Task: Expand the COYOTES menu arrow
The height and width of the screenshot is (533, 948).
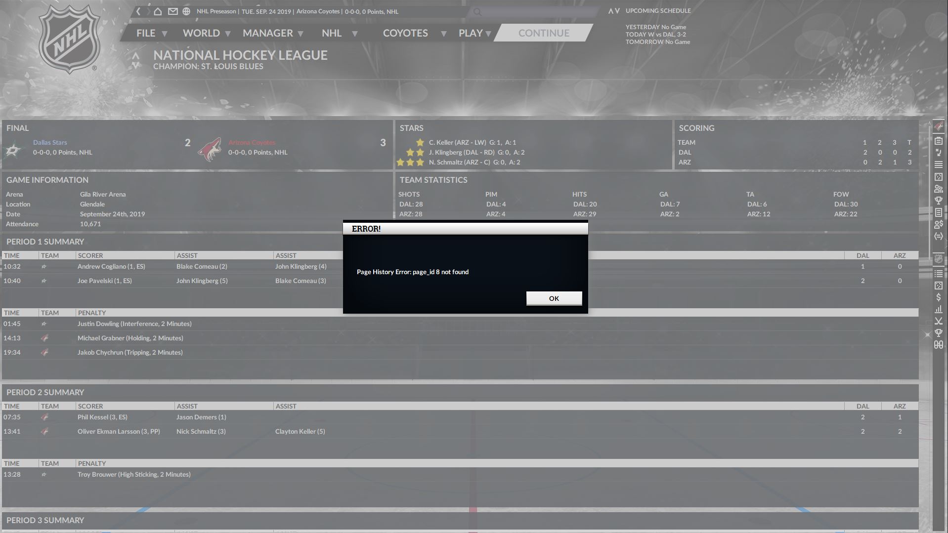Action: 443,34
